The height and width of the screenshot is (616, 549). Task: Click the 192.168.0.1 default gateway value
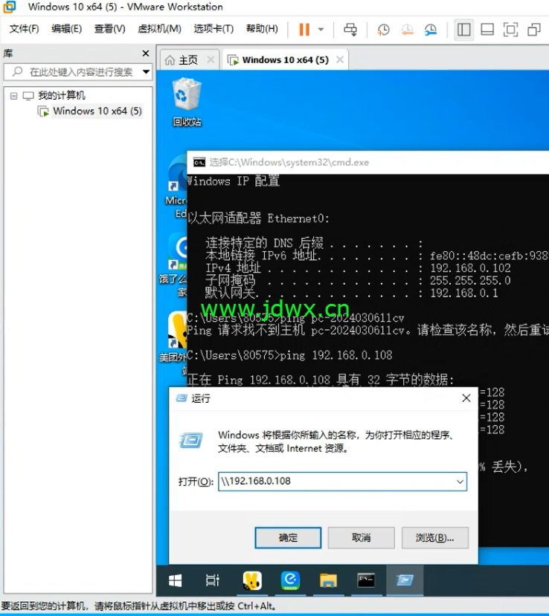pos(464,293)
